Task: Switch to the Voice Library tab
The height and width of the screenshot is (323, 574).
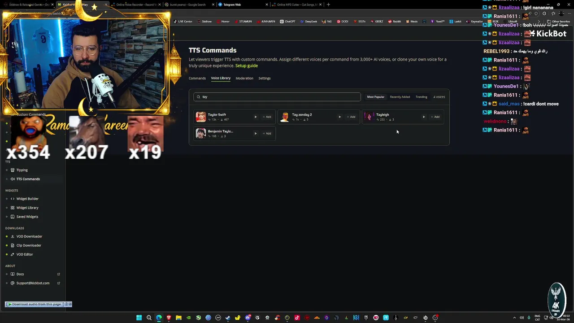Action: (221, 78)
